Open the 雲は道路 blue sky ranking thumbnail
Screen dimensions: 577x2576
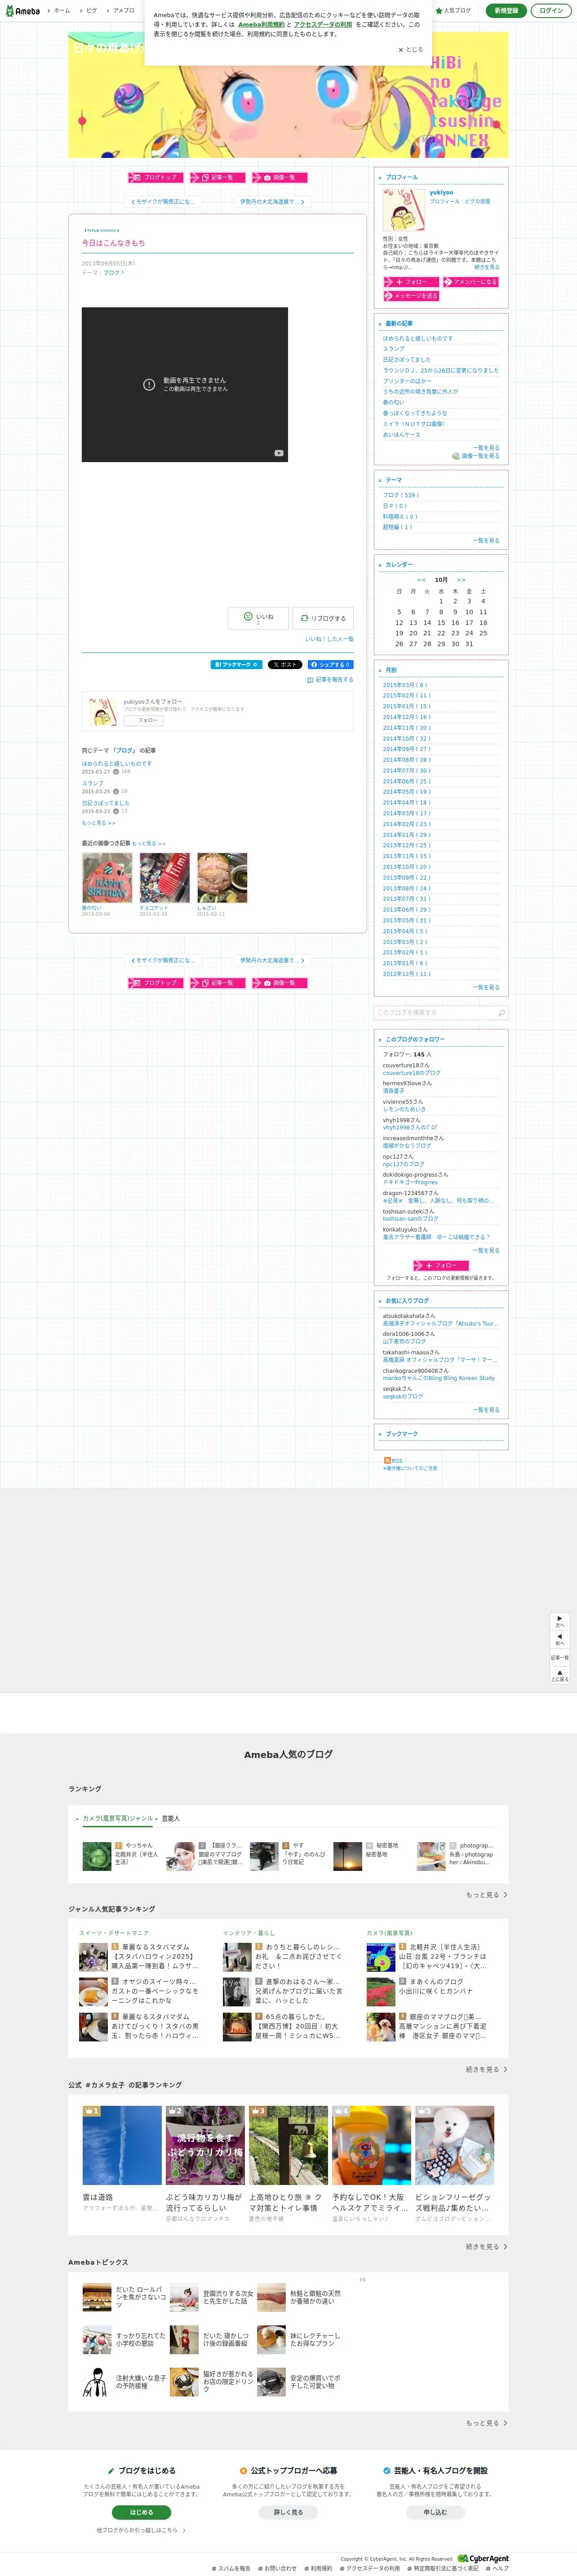point(122,2145)
